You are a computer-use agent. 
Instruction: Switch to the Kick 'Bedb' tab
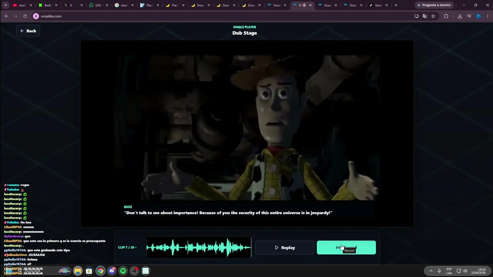(47, 5)
